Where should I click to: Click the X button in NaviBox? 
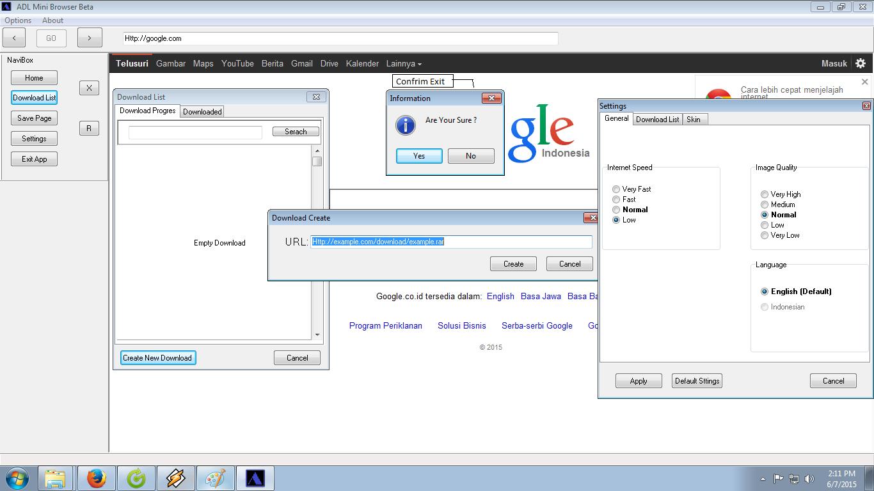pos(89,88)
